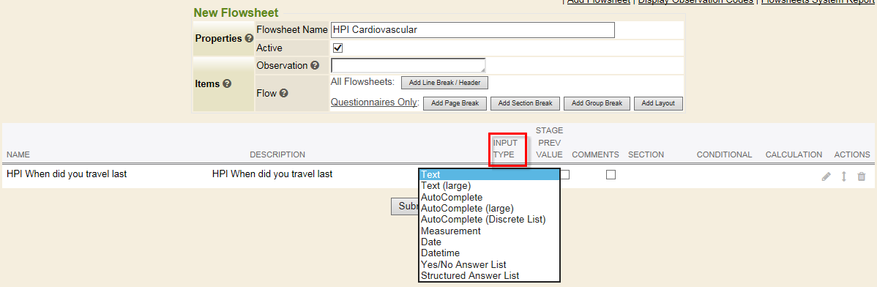
Task: Click the help icon beside Items
Action: pyautogui.click(x=227, y=84)
